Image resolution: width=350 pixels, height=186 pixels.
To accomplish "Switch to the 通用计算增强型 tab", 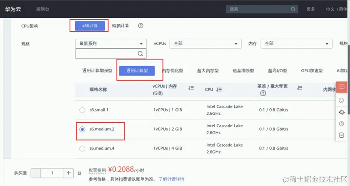I will (x=97, y=71).
